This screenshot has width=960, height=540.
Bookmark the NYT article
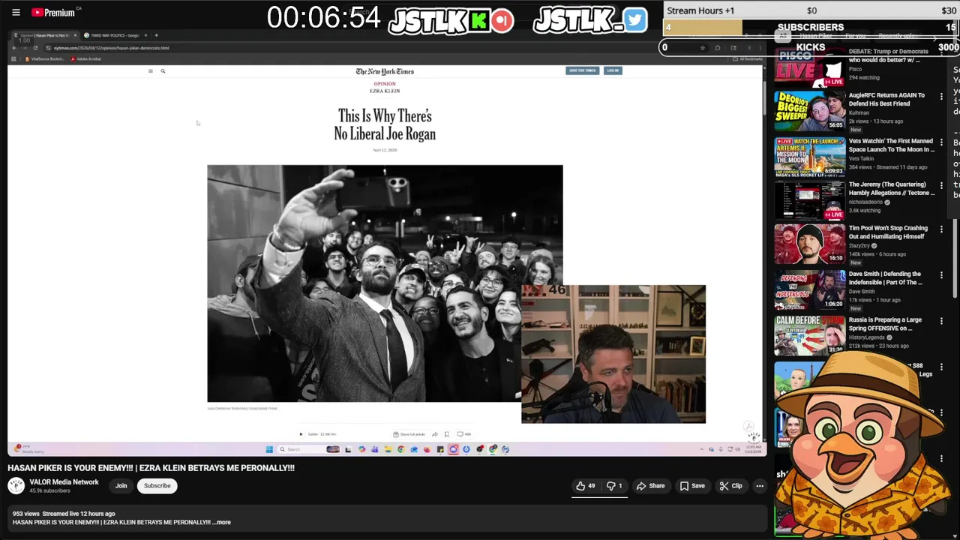[446, 434]
